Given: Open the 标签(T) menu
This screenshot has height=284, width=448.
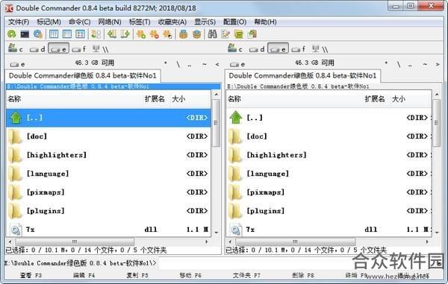Looking at the screenshot, I should pos(140,22).
